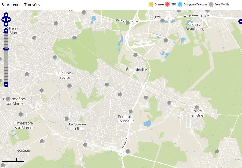
Task: Toggle Free Mobile antenna filter
Action: click(x=211, y=4)
